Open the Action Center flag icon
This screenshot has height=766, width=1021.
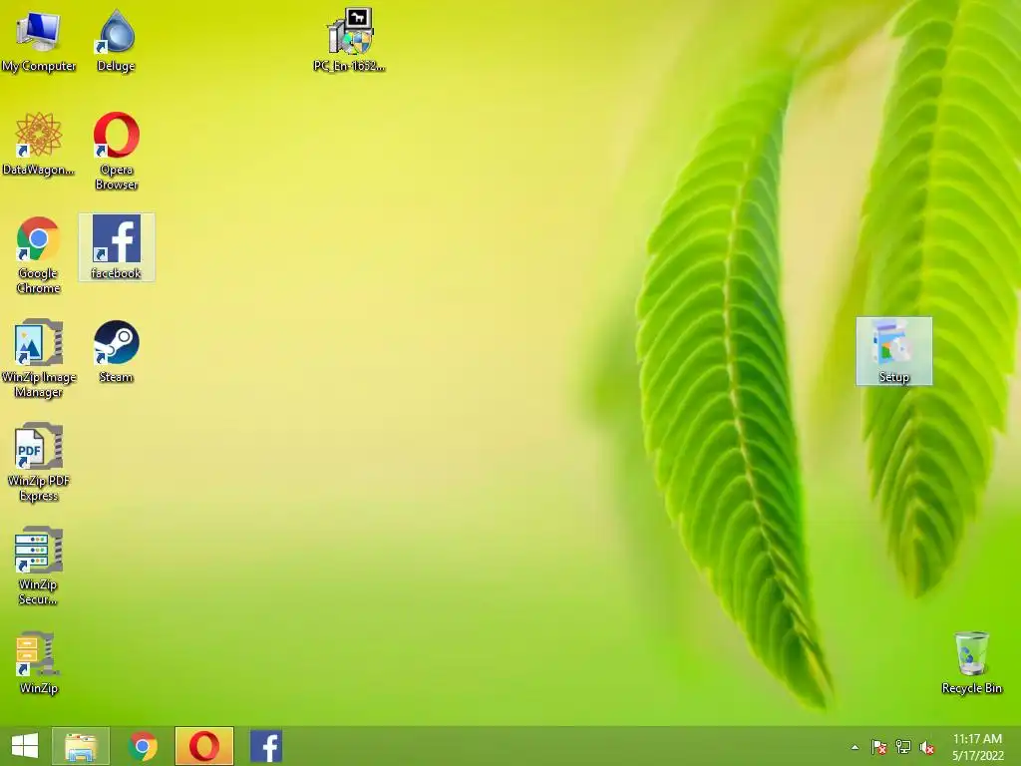tap(879, 747)
